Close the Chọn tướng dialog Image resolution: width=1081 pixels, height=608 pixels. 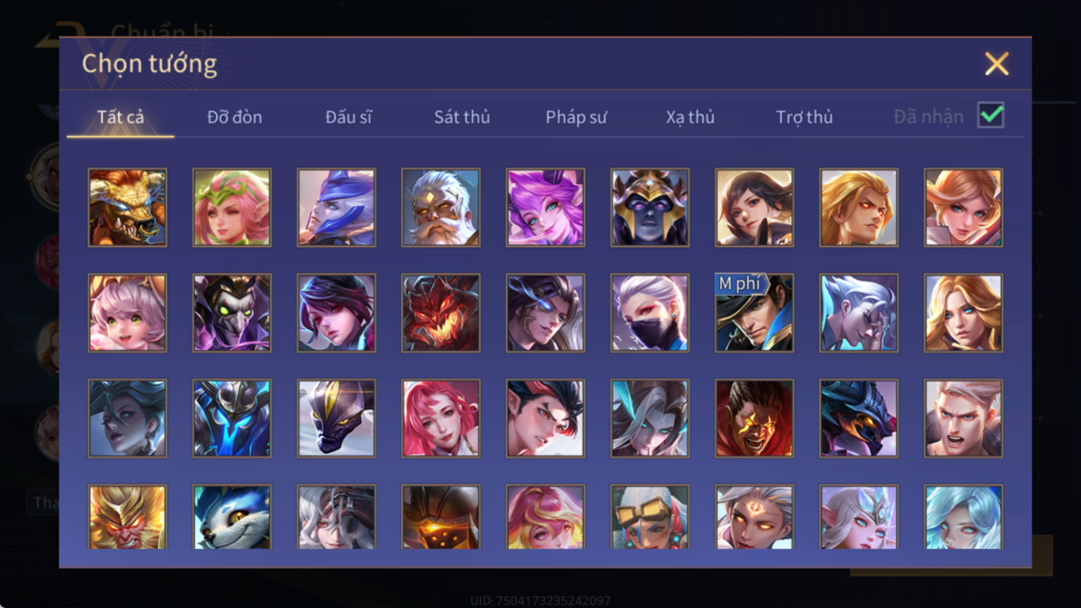coord(997,63)
